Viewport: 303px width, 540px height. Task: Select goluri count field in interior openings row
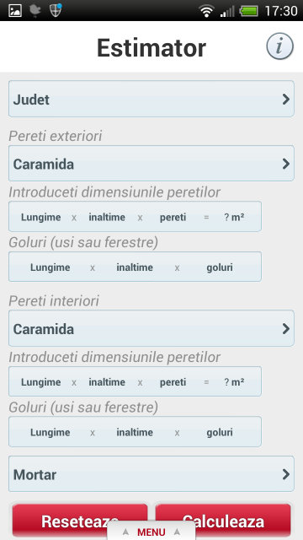(220, 432)
